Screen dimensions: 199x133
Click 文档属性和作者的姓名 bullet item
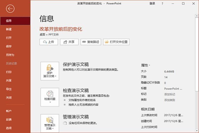click(x=82, y=100)
